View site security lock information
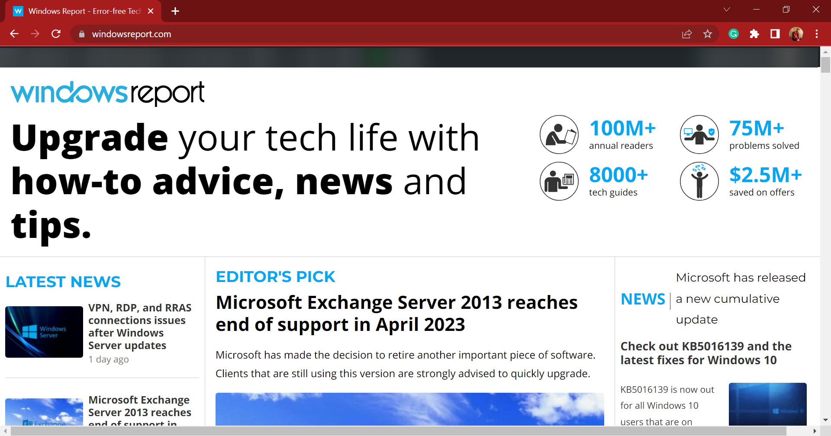The image size is (831, 436). tap(82, 34)
